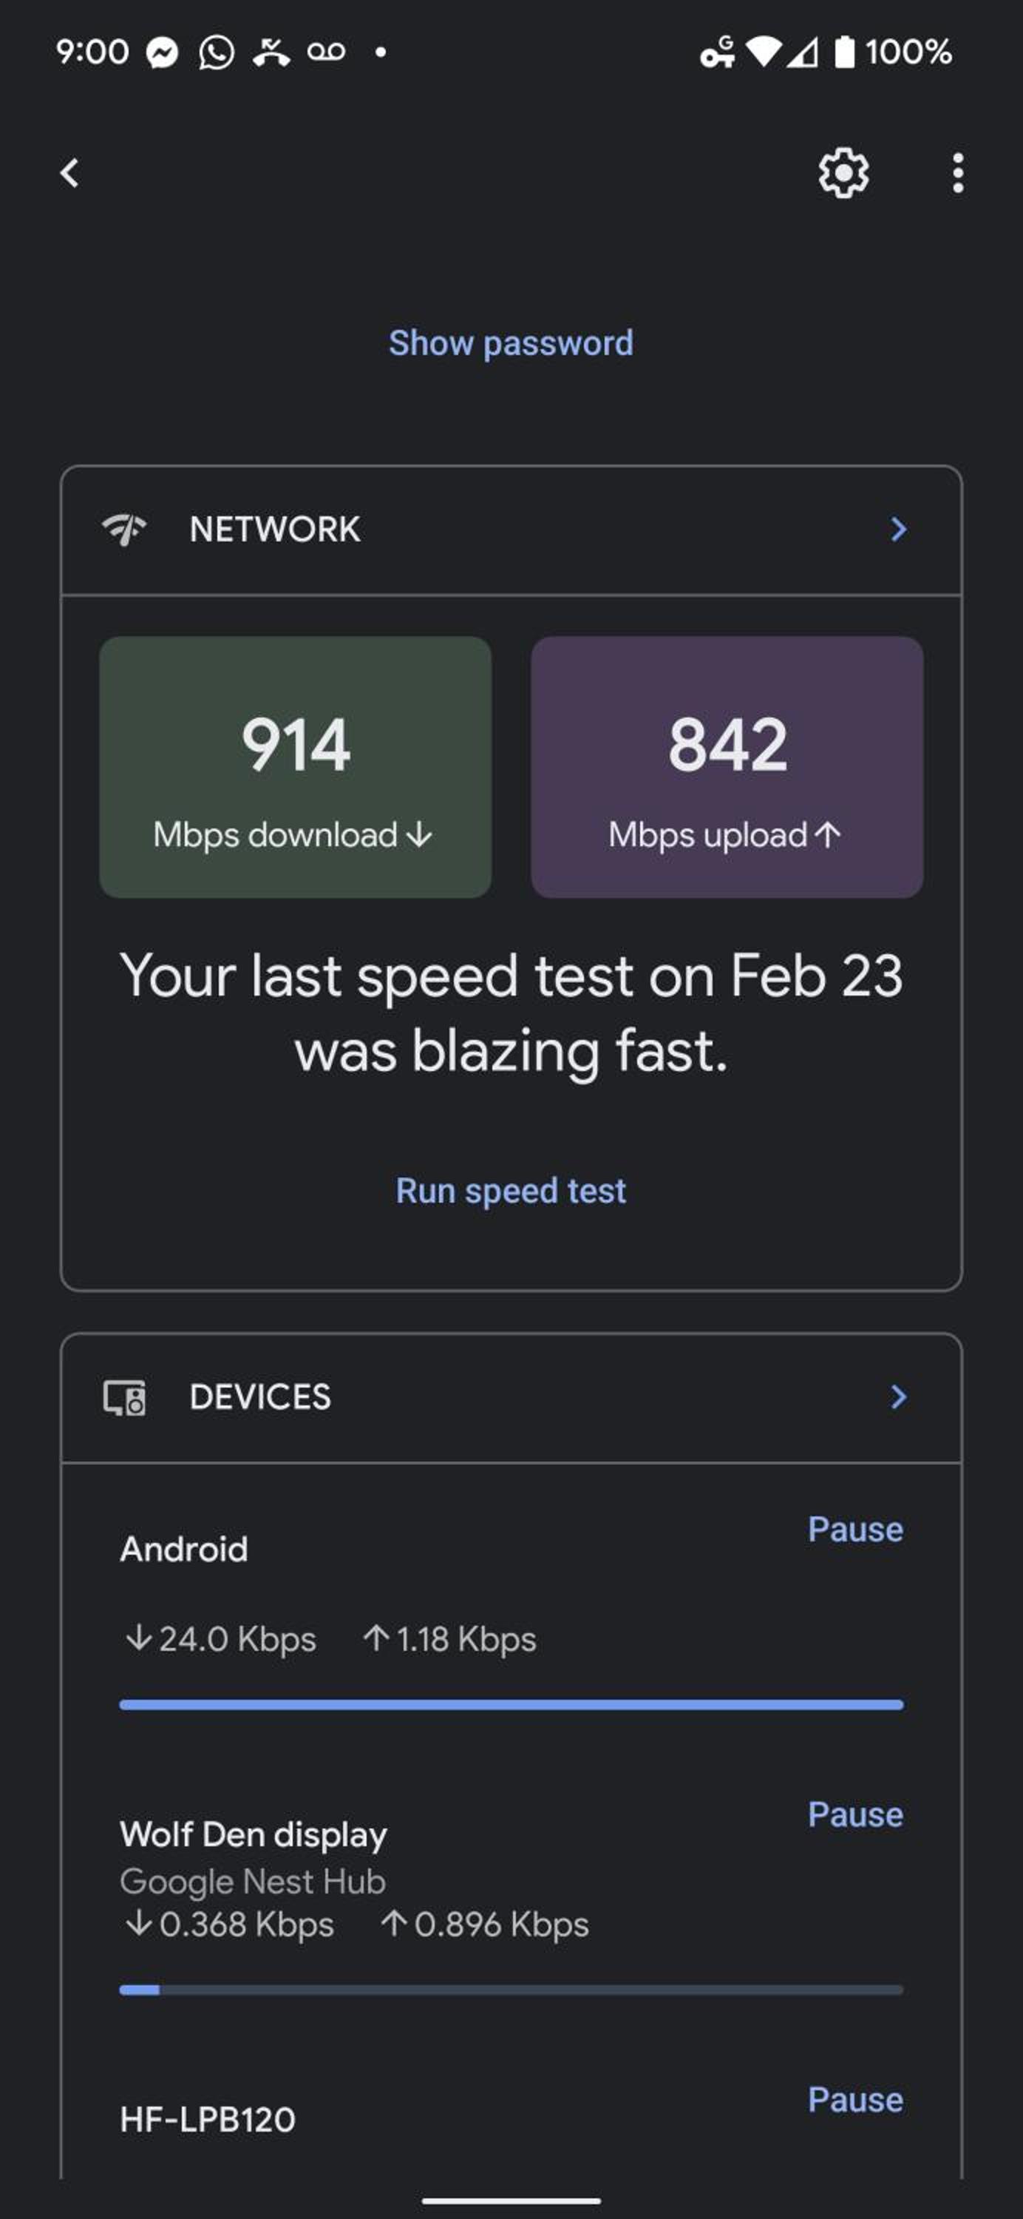
Task: Tap the missed call status icon
Action: (x=271, y=53)
